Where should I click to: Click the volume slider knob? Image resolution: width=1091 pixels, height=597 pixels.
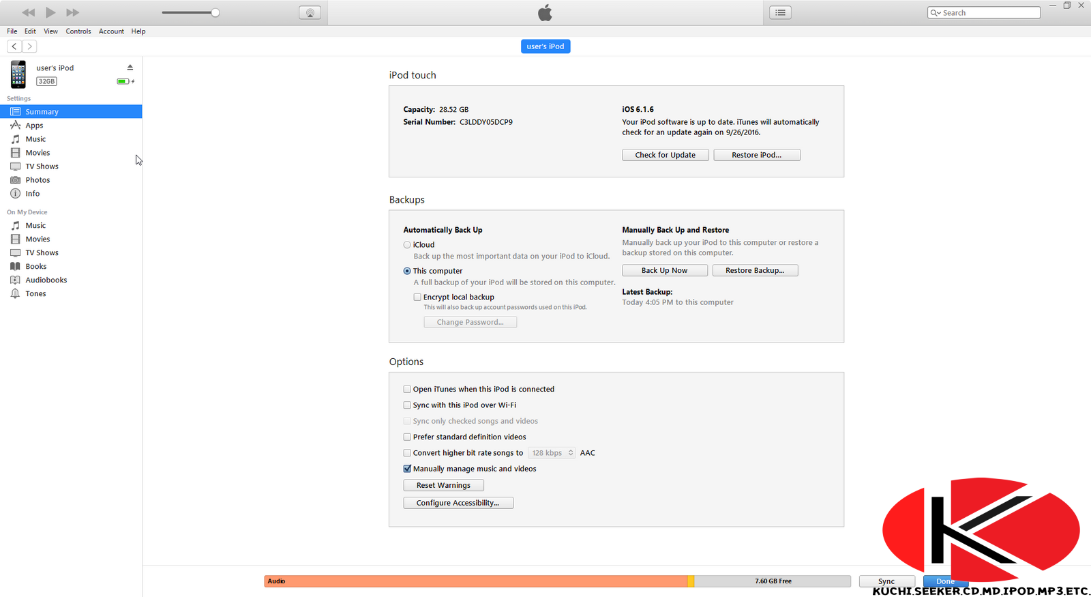215,12
